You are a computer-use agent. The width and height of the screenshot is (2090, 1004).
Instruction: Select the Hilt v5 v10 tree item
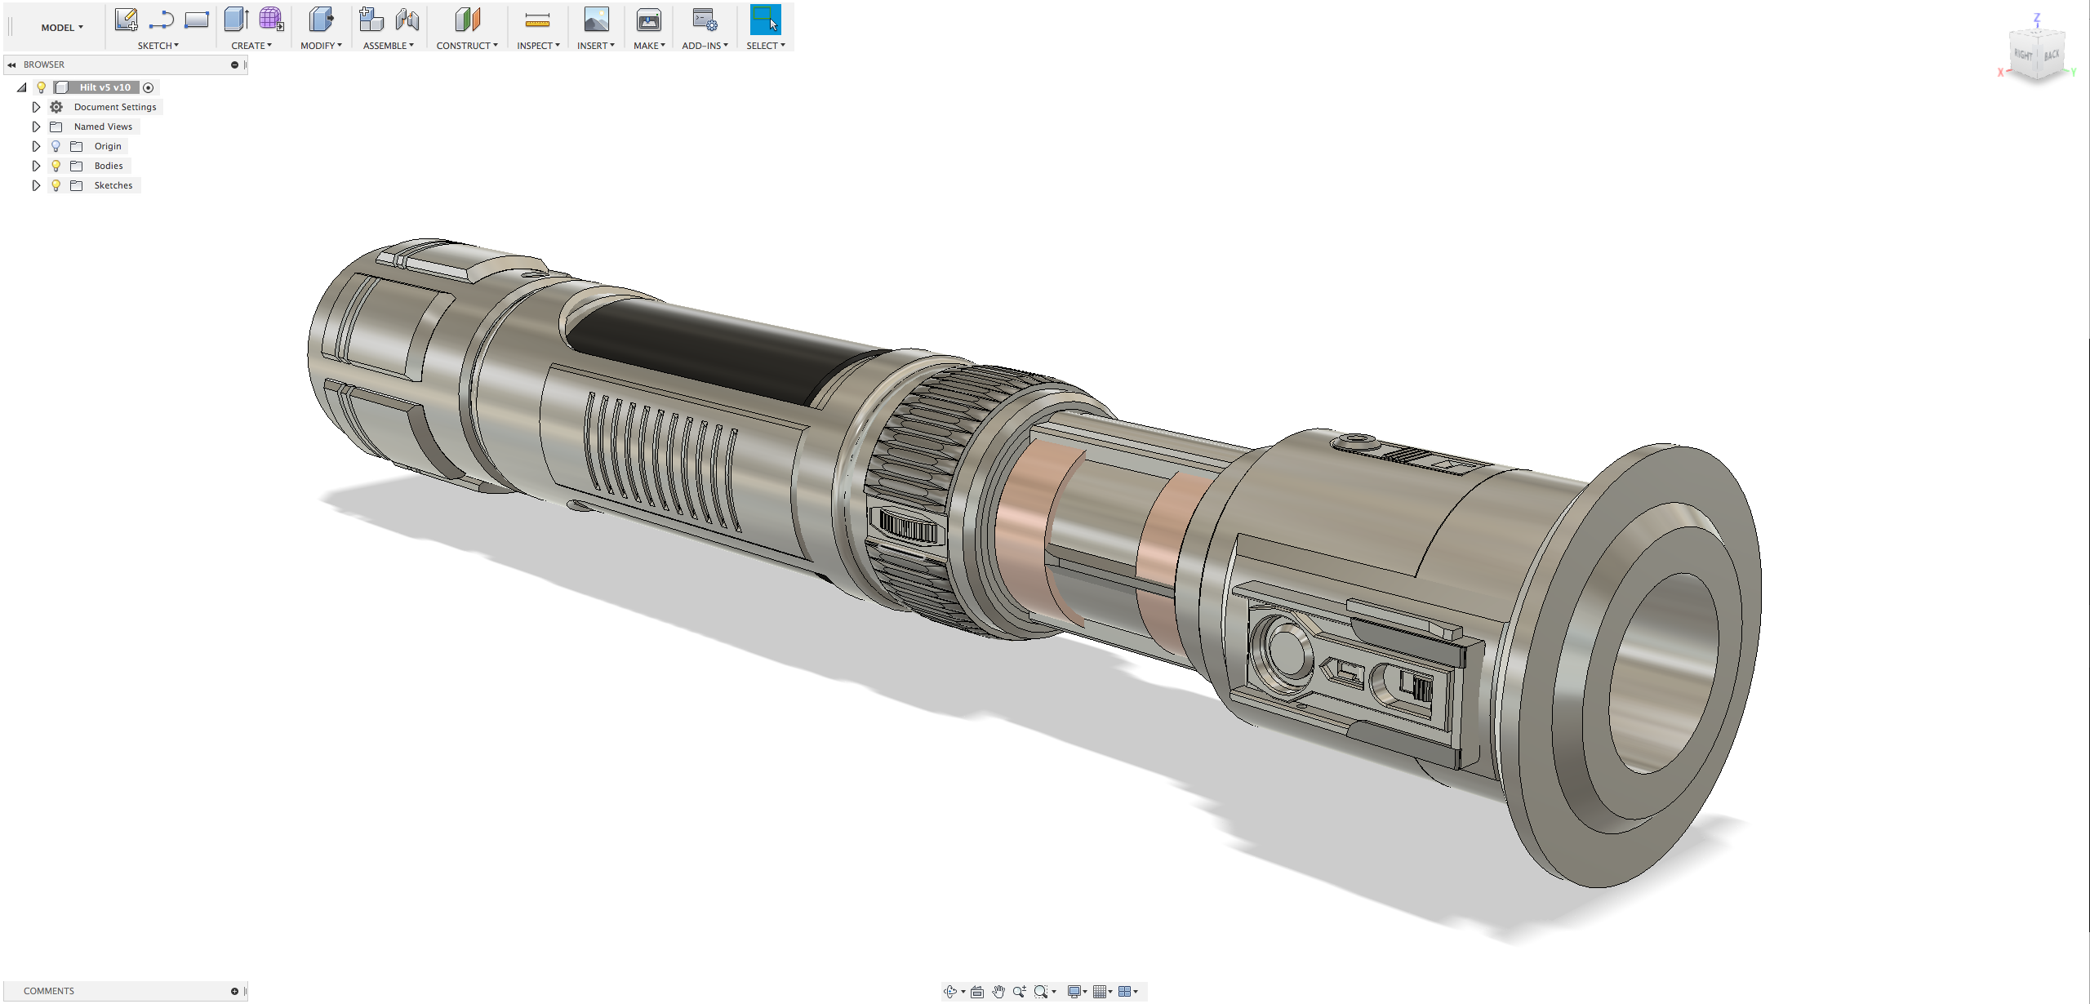(x=104, y=87)
